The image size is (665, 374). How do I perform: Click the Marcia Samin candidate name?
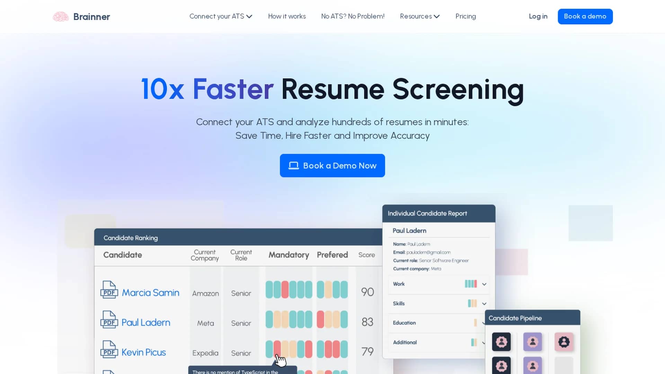[150, 293]
